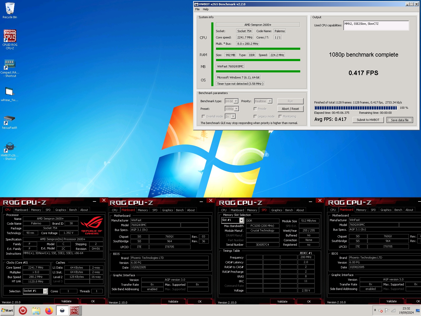Open Windows Explorer from the taskbar

(36, 311)
